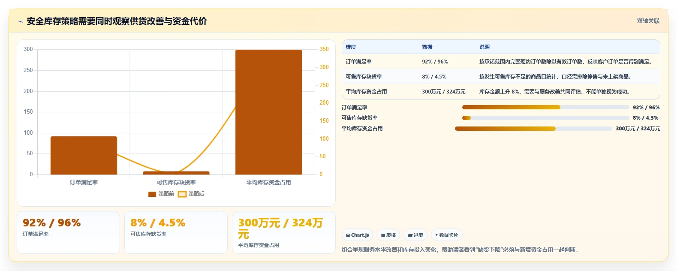Viewport: 677px width, 271px height.
Task: Click the 92% / 96% table data cell
Action: pyautogui.click(x=435, y=62)
